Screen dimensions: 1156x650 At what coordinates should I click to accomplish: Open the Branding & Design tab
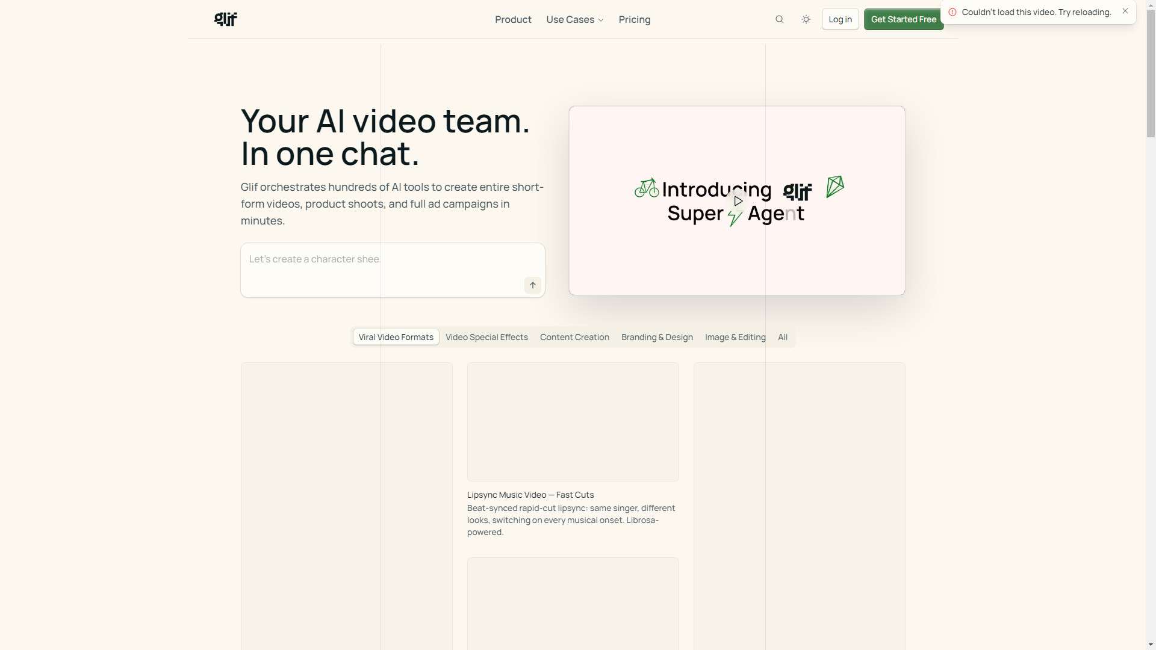point(657,337)
